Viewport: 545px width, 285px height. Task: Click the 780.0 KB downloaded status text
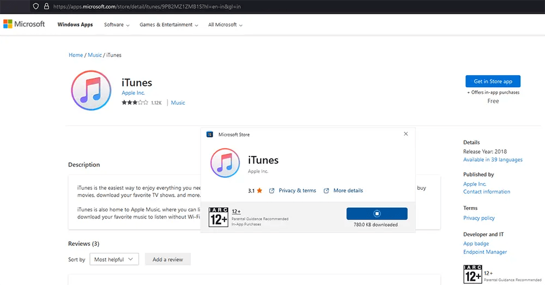[376, 225]
